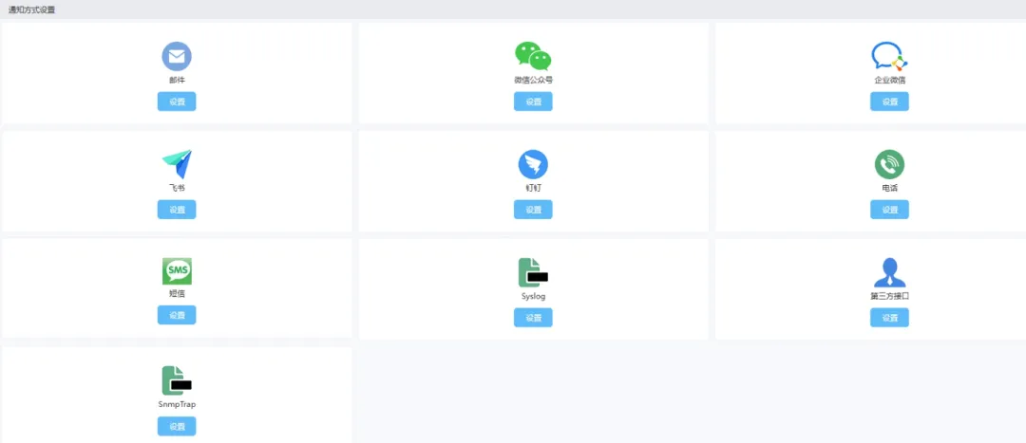Configure 企业微信 with its 设置 button
Screen dimensions: 1026x443
pyautogui.click(x=889, y=102)
